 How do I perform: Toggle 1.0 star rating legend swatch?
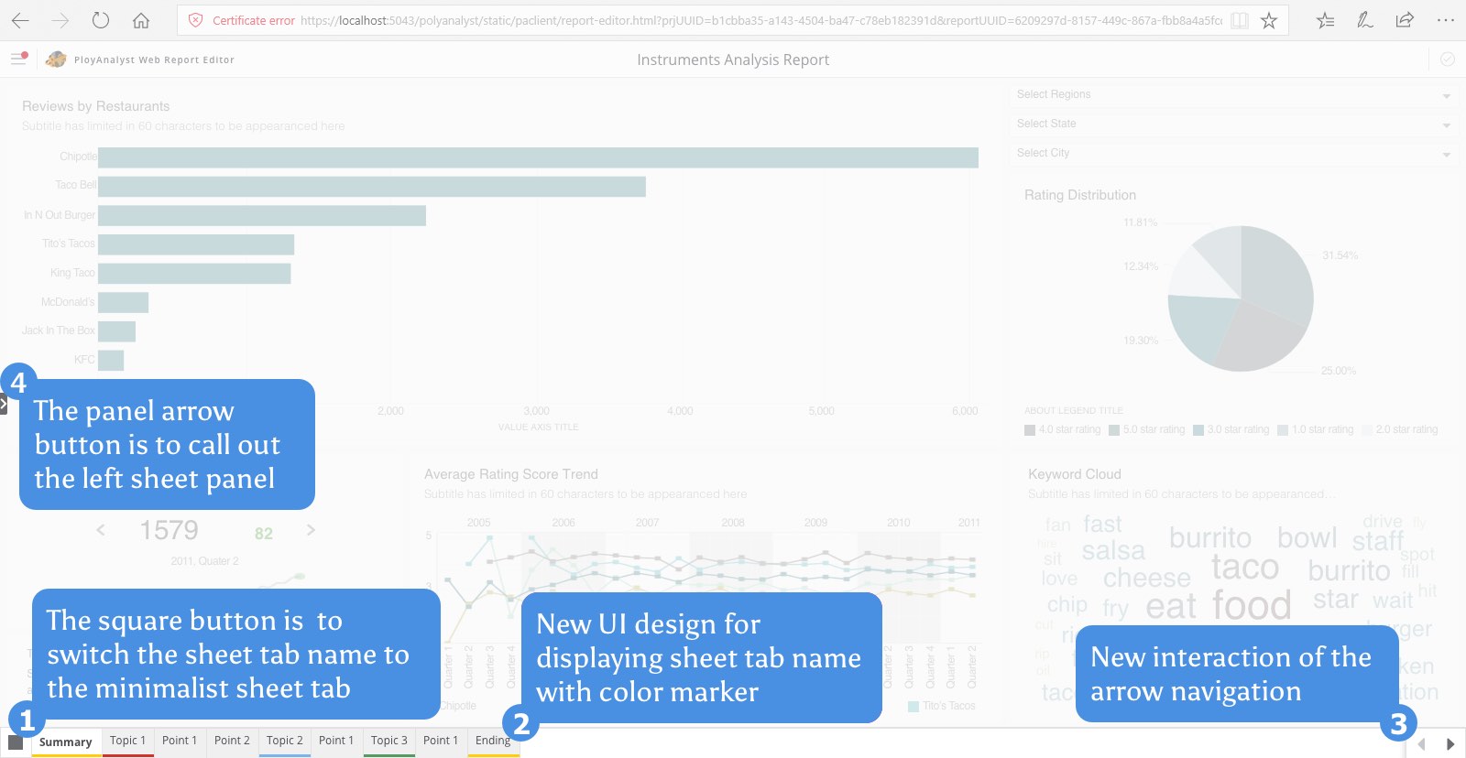click(x=1283, y=430)
